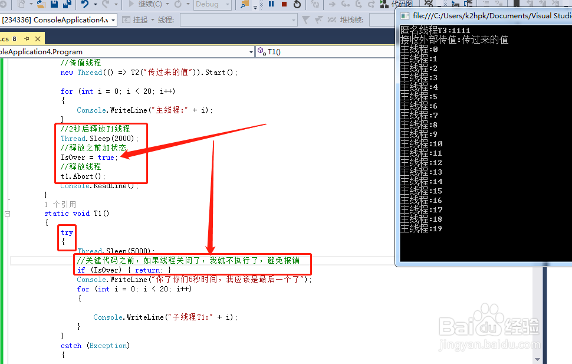Open the 代码图 code map button

tap(396, 4)
